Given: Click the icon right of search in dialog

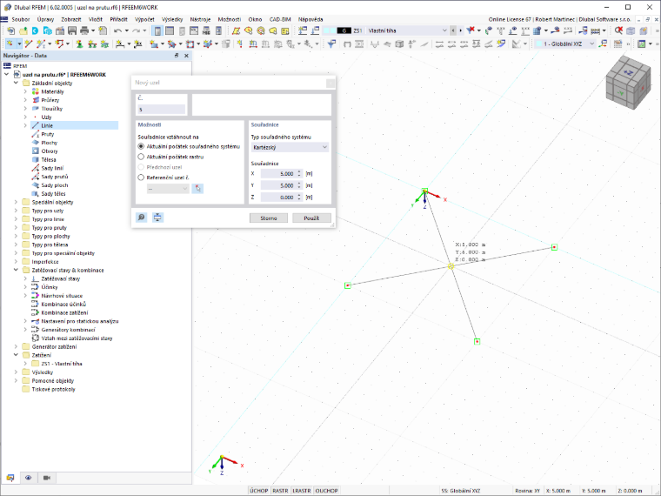Looking at the screenshot, I should pos(157,218).
